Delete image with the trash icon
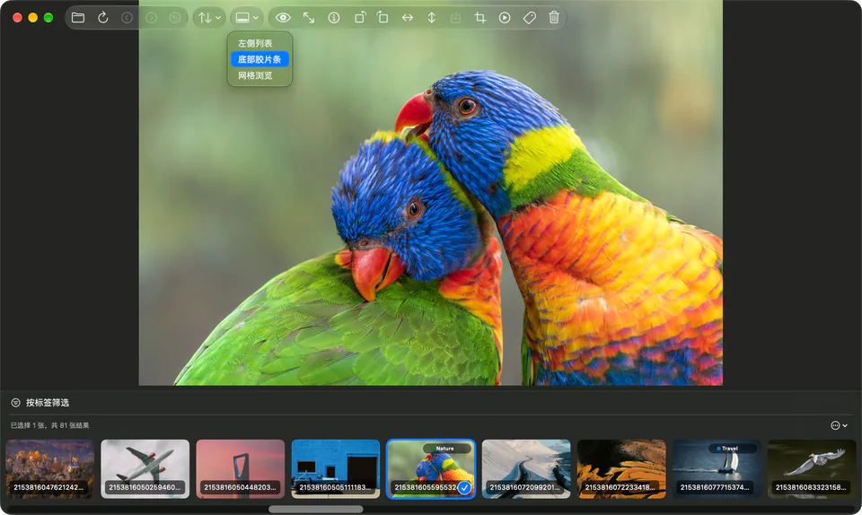The width and height of the screenshot is (862, 515). (554, 18)
